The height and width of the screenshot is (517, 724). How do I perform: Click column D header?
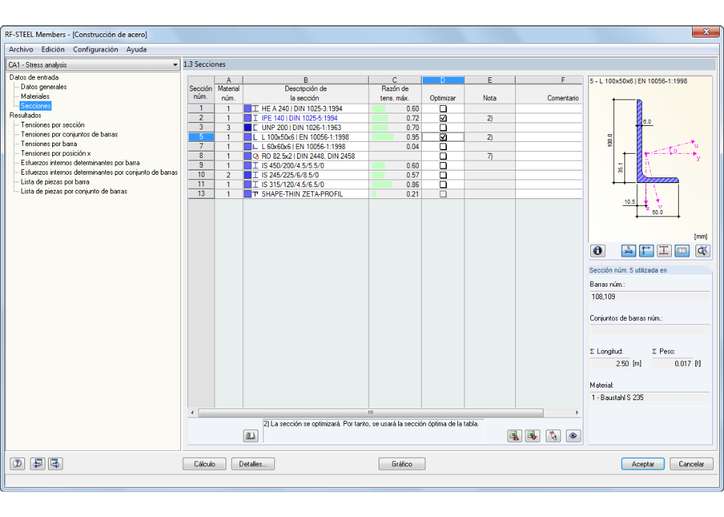point(442,80)
